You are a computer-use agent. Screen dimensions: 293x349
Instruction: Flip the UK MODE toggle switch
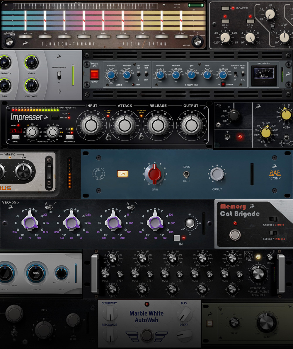(141, 137)
